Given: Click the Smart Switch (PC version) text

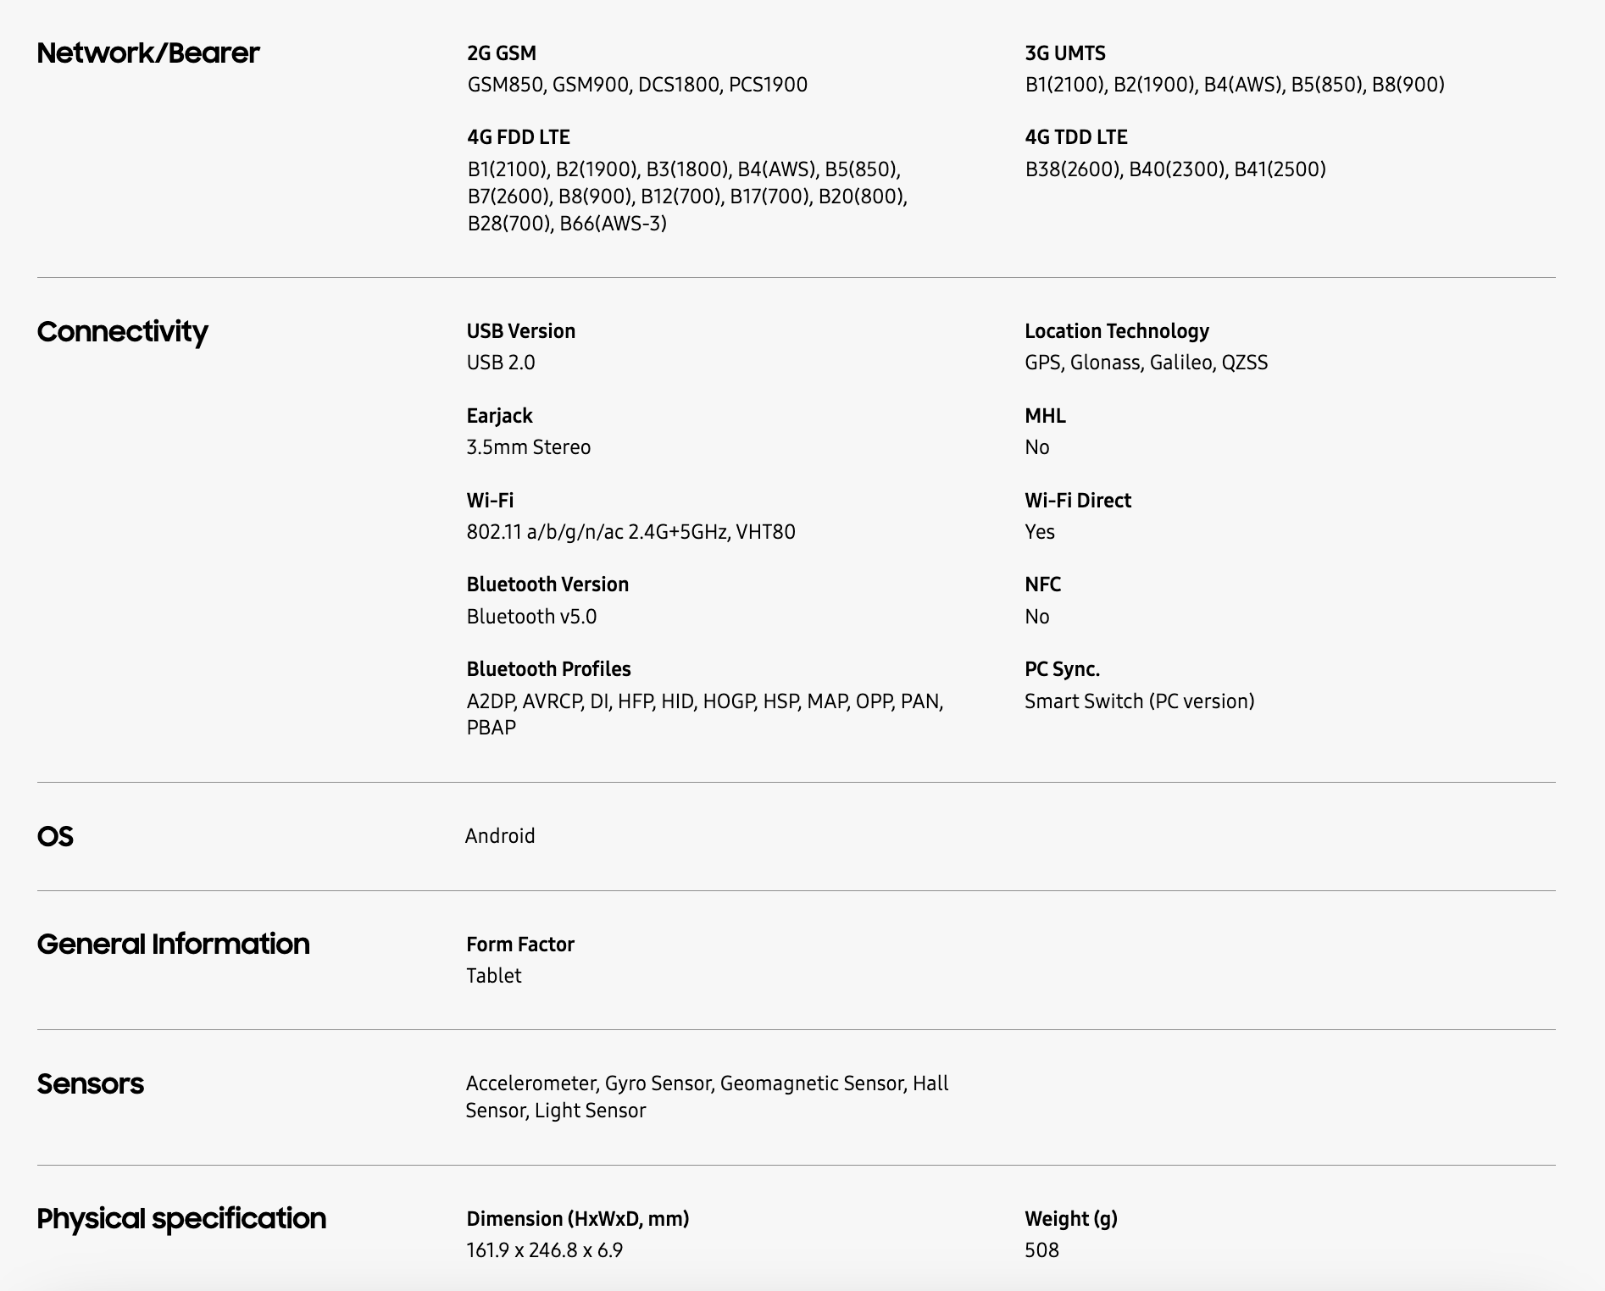Looking at the screenshot, I should [1140, 701].
